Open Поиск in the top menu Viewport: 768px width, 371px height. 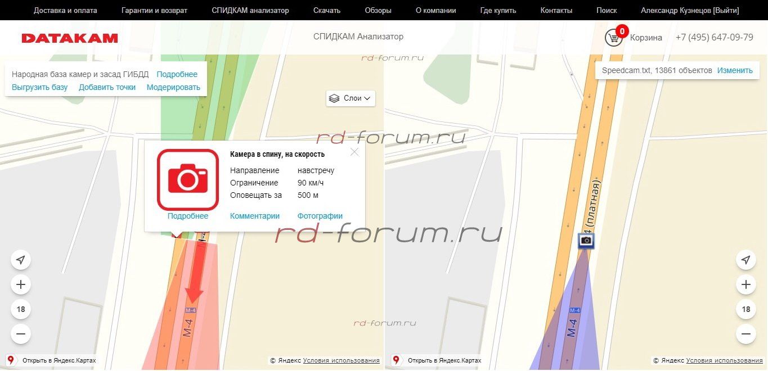(607, 10)
